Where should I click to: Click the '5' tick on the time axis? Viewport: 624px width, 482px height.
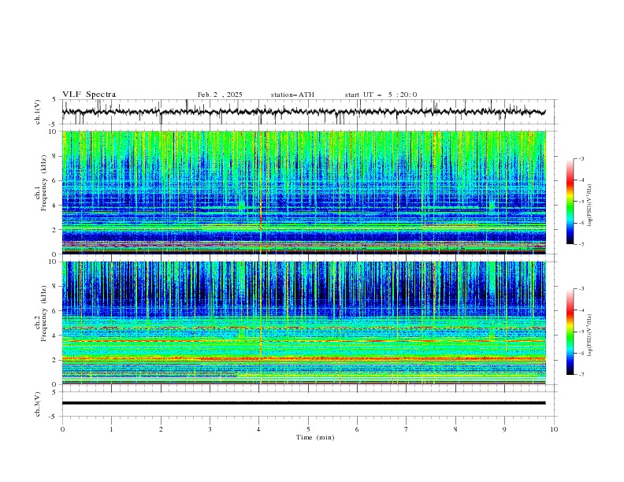point(308,429)
